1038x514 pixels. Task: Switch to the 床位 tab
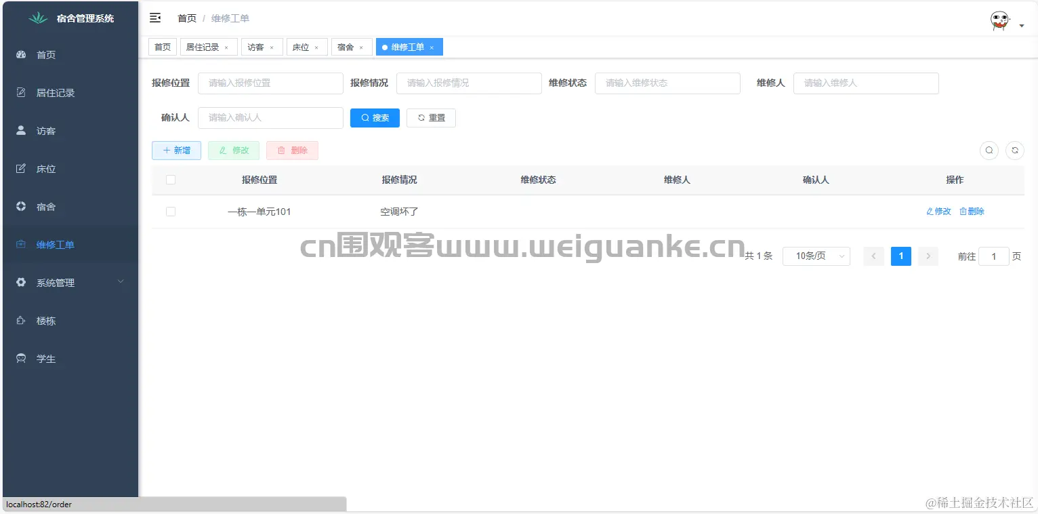(x=307, y=47)
